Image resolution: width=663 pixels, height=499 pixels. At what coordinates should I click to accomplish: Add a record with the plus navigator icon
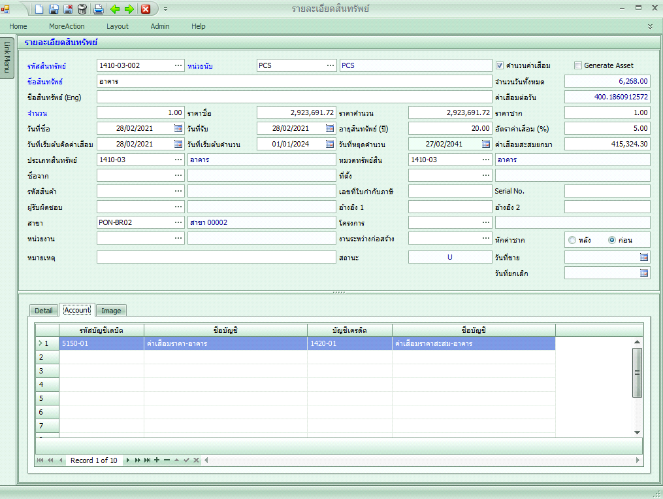click(157, 460)
